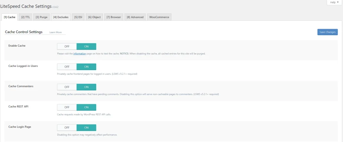
Task: Select the [5] ESI tab
Action: pos(78,17)
